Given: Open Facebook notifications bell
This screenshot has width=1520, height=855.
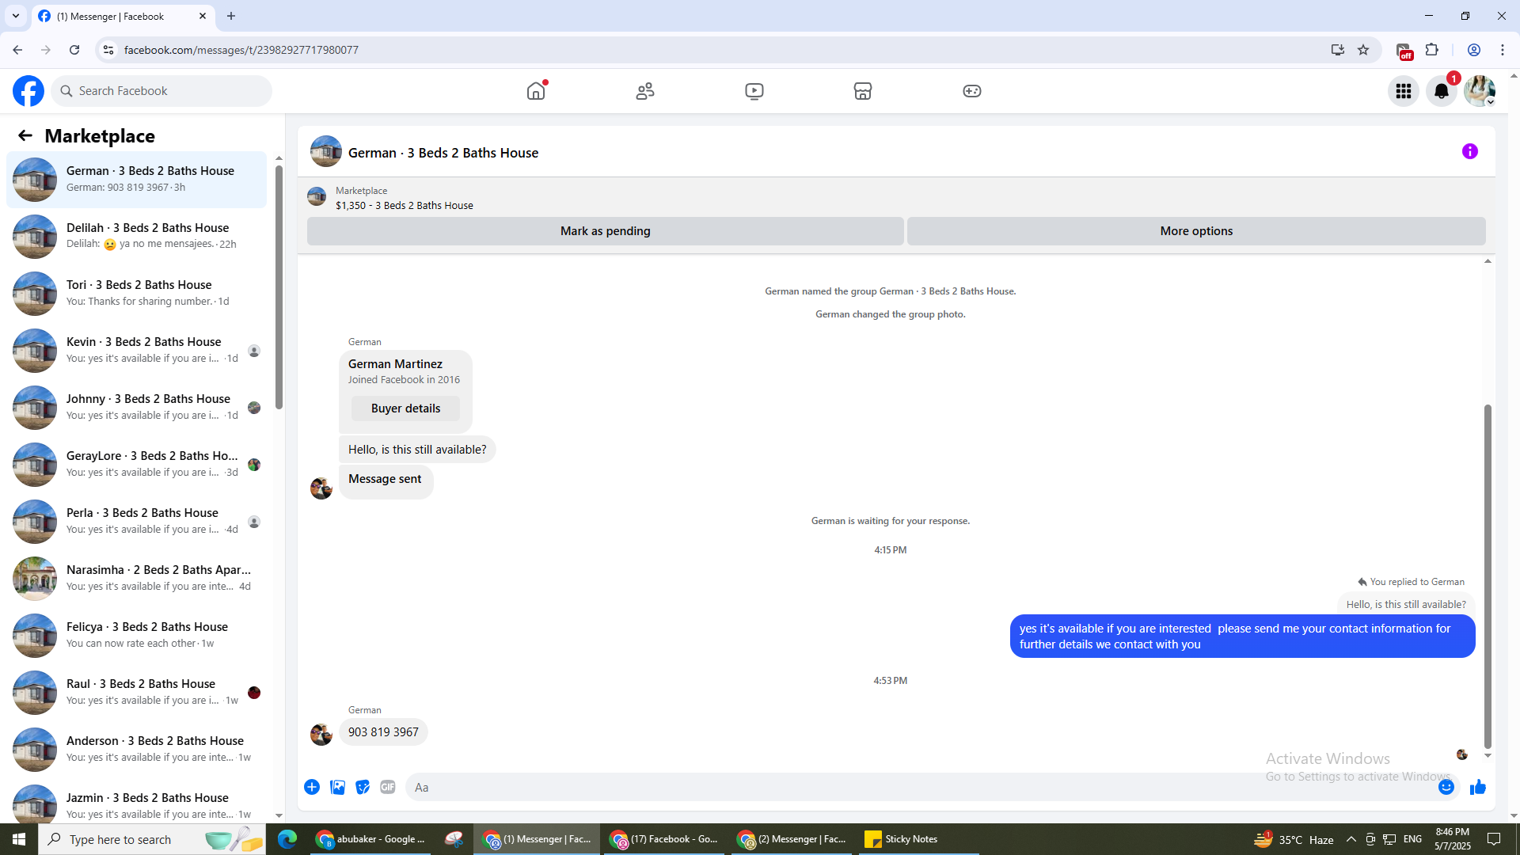Looking at the screenshot, I should [1442, 91].
